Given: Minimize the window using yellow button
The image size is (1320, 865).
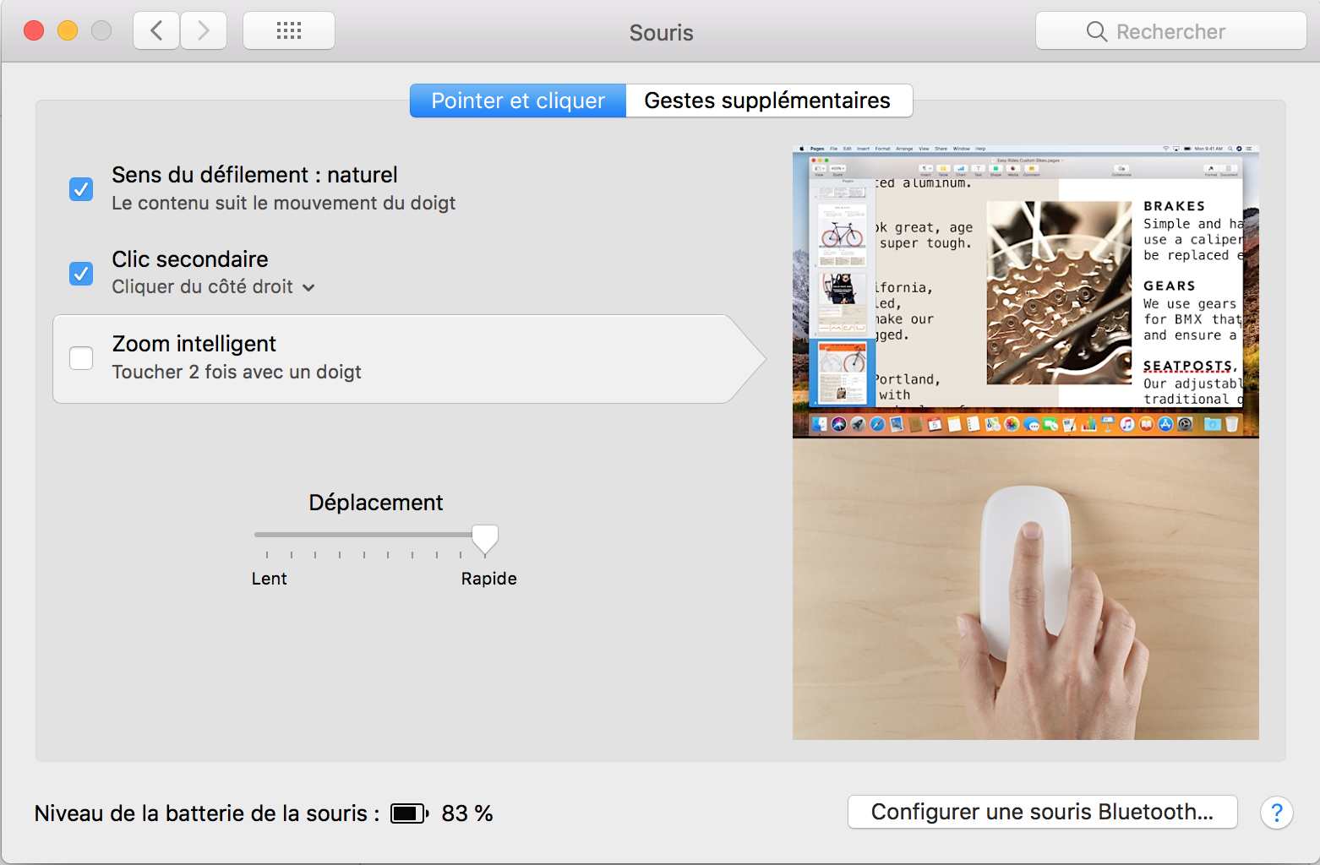Looking at the screenshot, I should click(68, 31).
